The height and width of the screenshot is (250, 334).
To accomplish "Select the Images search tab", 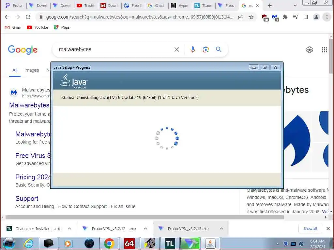I will [32, 70].
